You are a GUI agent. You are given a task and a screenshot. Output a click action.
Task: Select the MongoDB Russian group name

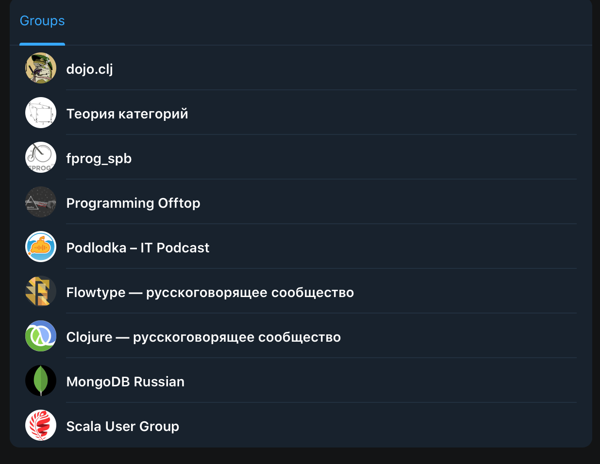tap(125, 382)
